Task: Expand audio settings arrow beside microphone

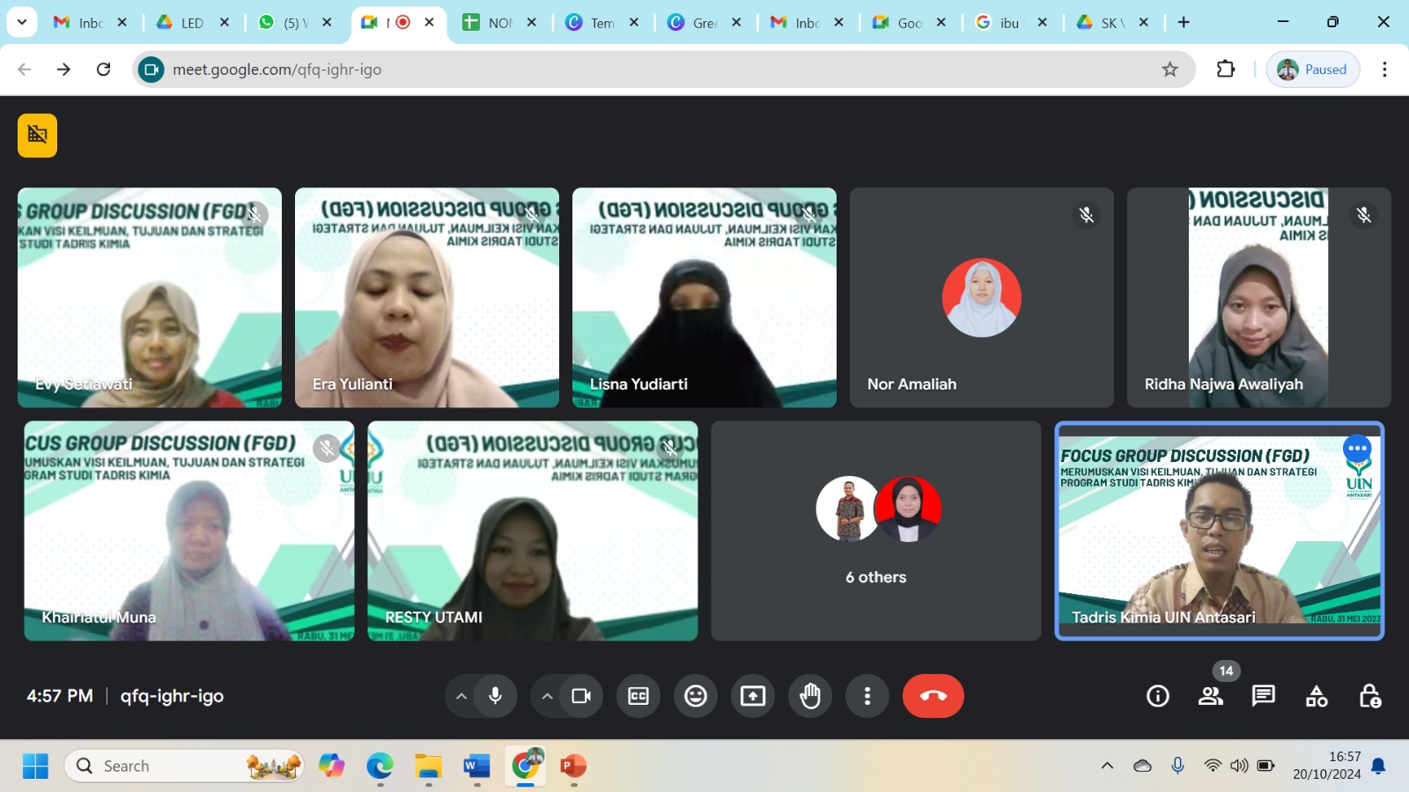Action: pyautogui.click(x=461, y=696)
